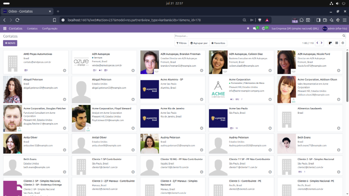The width and height of the screenshot is (349, 196).
Task: Open the Brave wallet icon
Action: (x=325, y=20)
